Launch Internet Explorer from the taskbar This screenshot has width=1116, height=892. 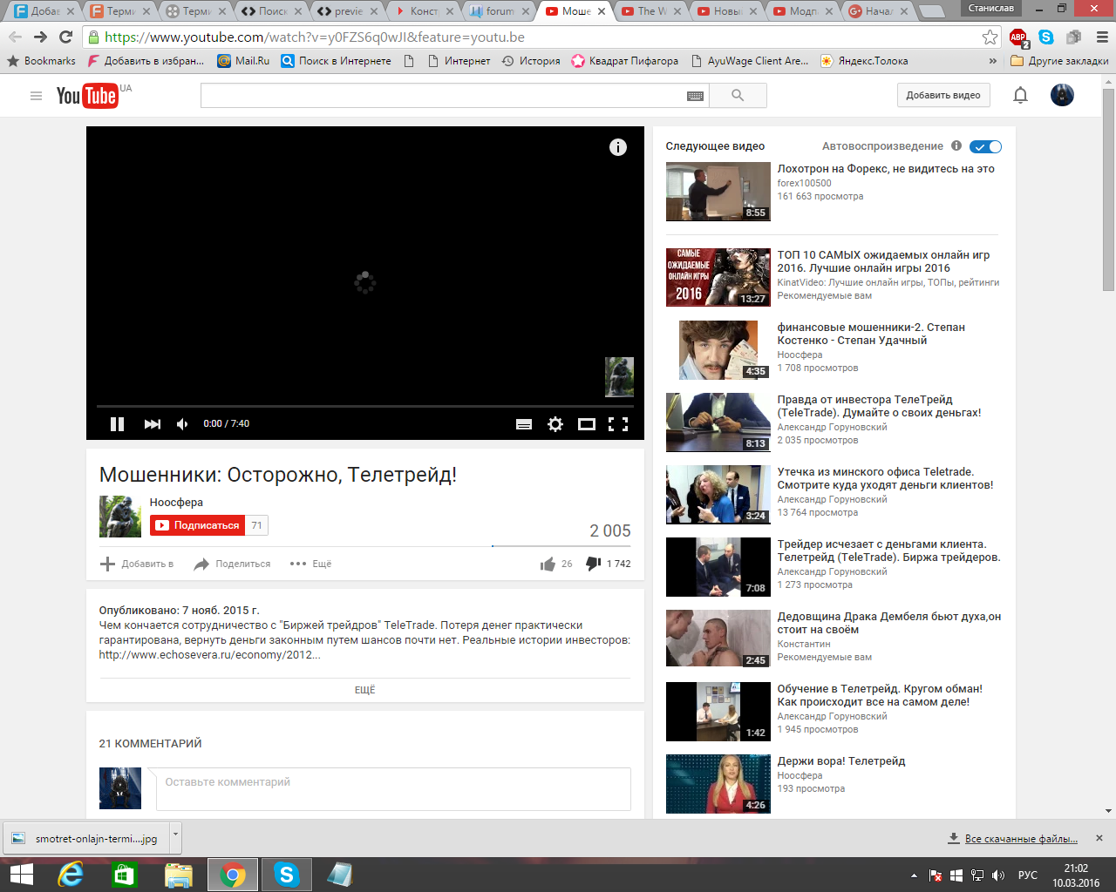(71, 875)
